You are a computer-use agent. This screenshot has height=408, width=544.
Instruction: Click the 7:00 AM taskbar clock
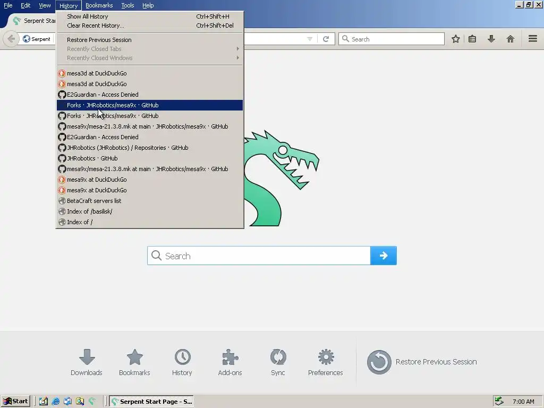pyautogui.click(x=523, y=402)
